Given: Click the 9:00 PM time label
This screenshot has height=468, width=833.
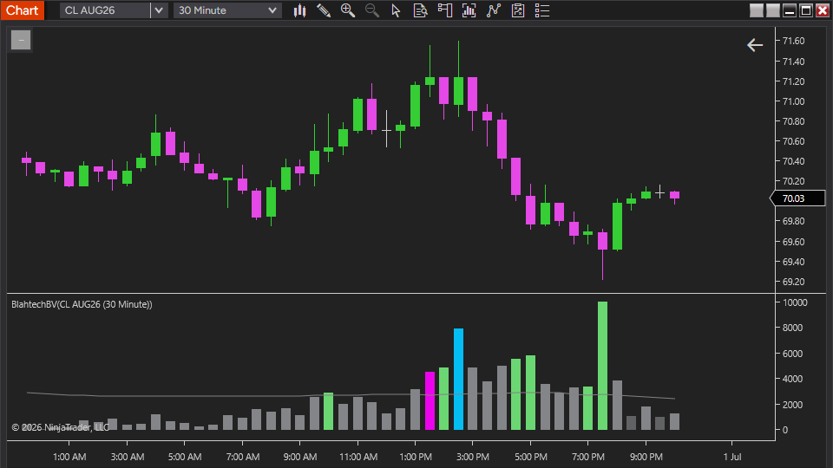Looking at the screenshot, I should click(646, 457).
